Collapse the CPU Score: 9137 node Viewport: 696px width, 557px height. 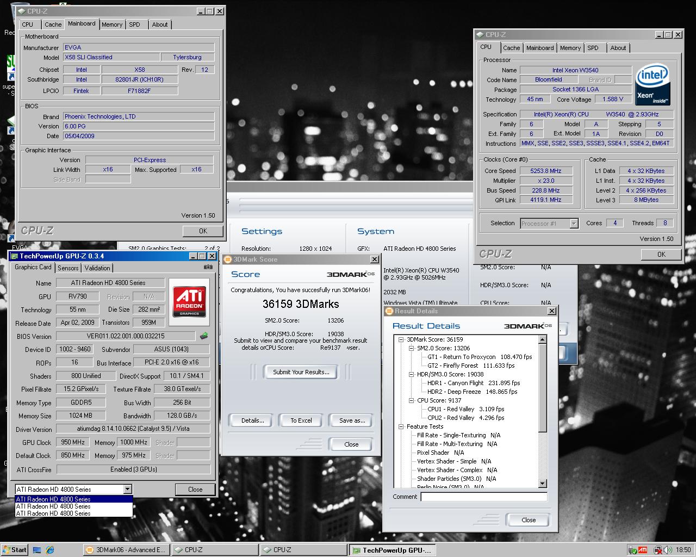(x=412, y=400)
